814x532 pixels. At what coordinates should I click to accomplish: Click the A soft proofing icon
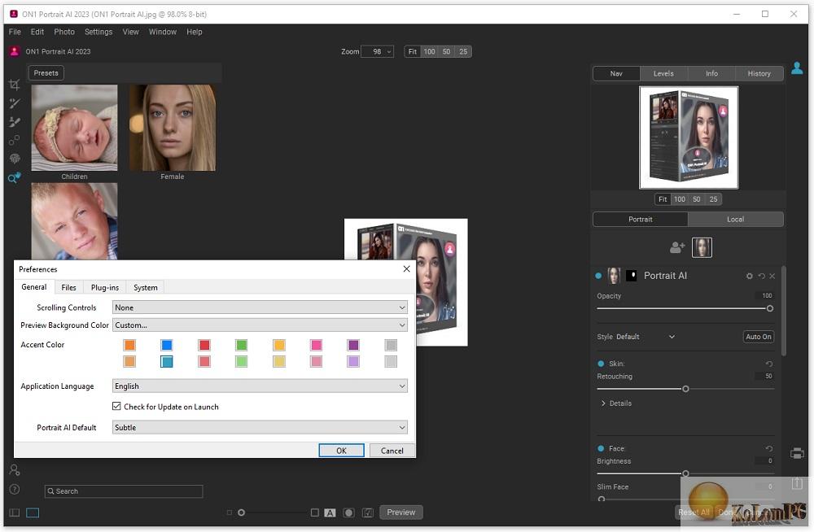(330, 512)
